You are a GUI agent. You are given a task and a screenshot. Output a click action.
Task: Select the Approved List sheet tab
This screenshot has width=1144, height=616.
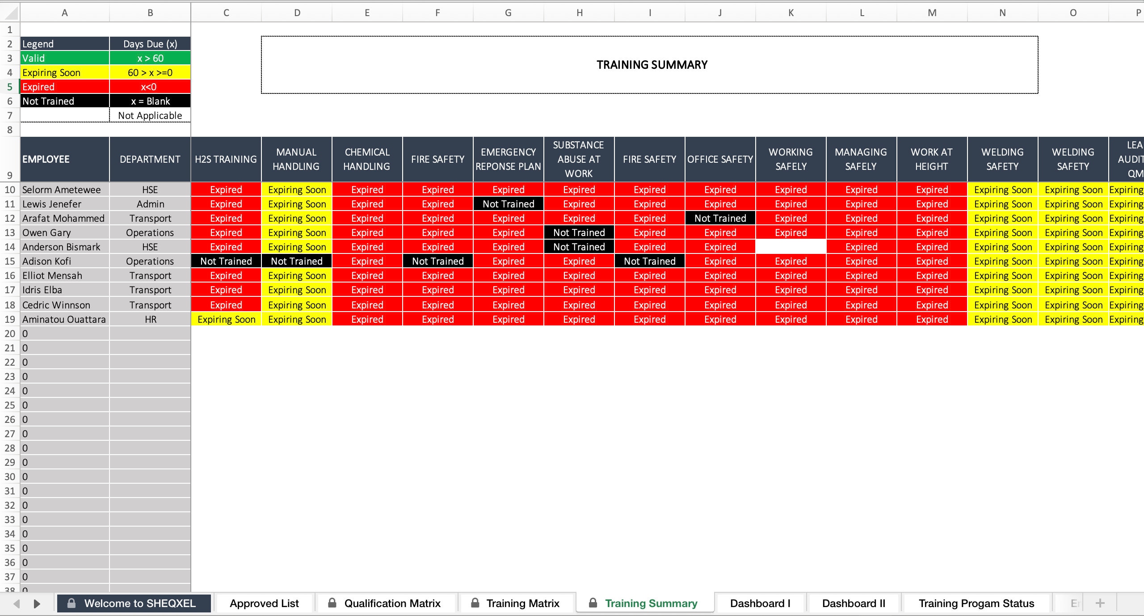click(x=264, y=603)
